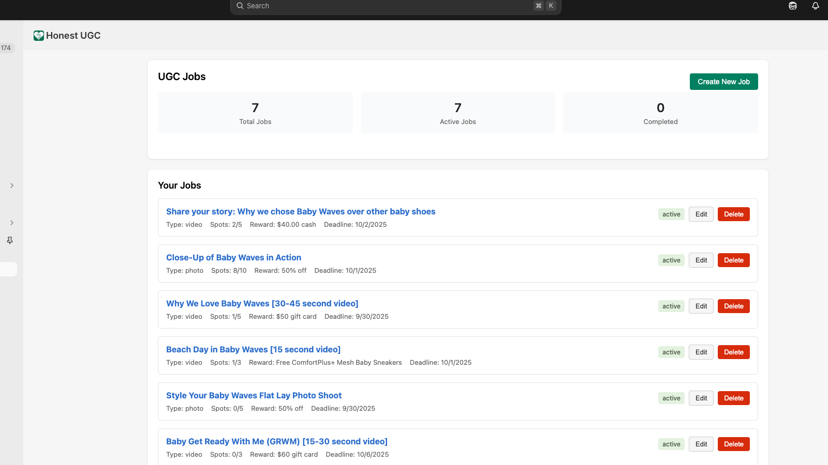Click the 174 badge in the left sidebar

point(6,48)
